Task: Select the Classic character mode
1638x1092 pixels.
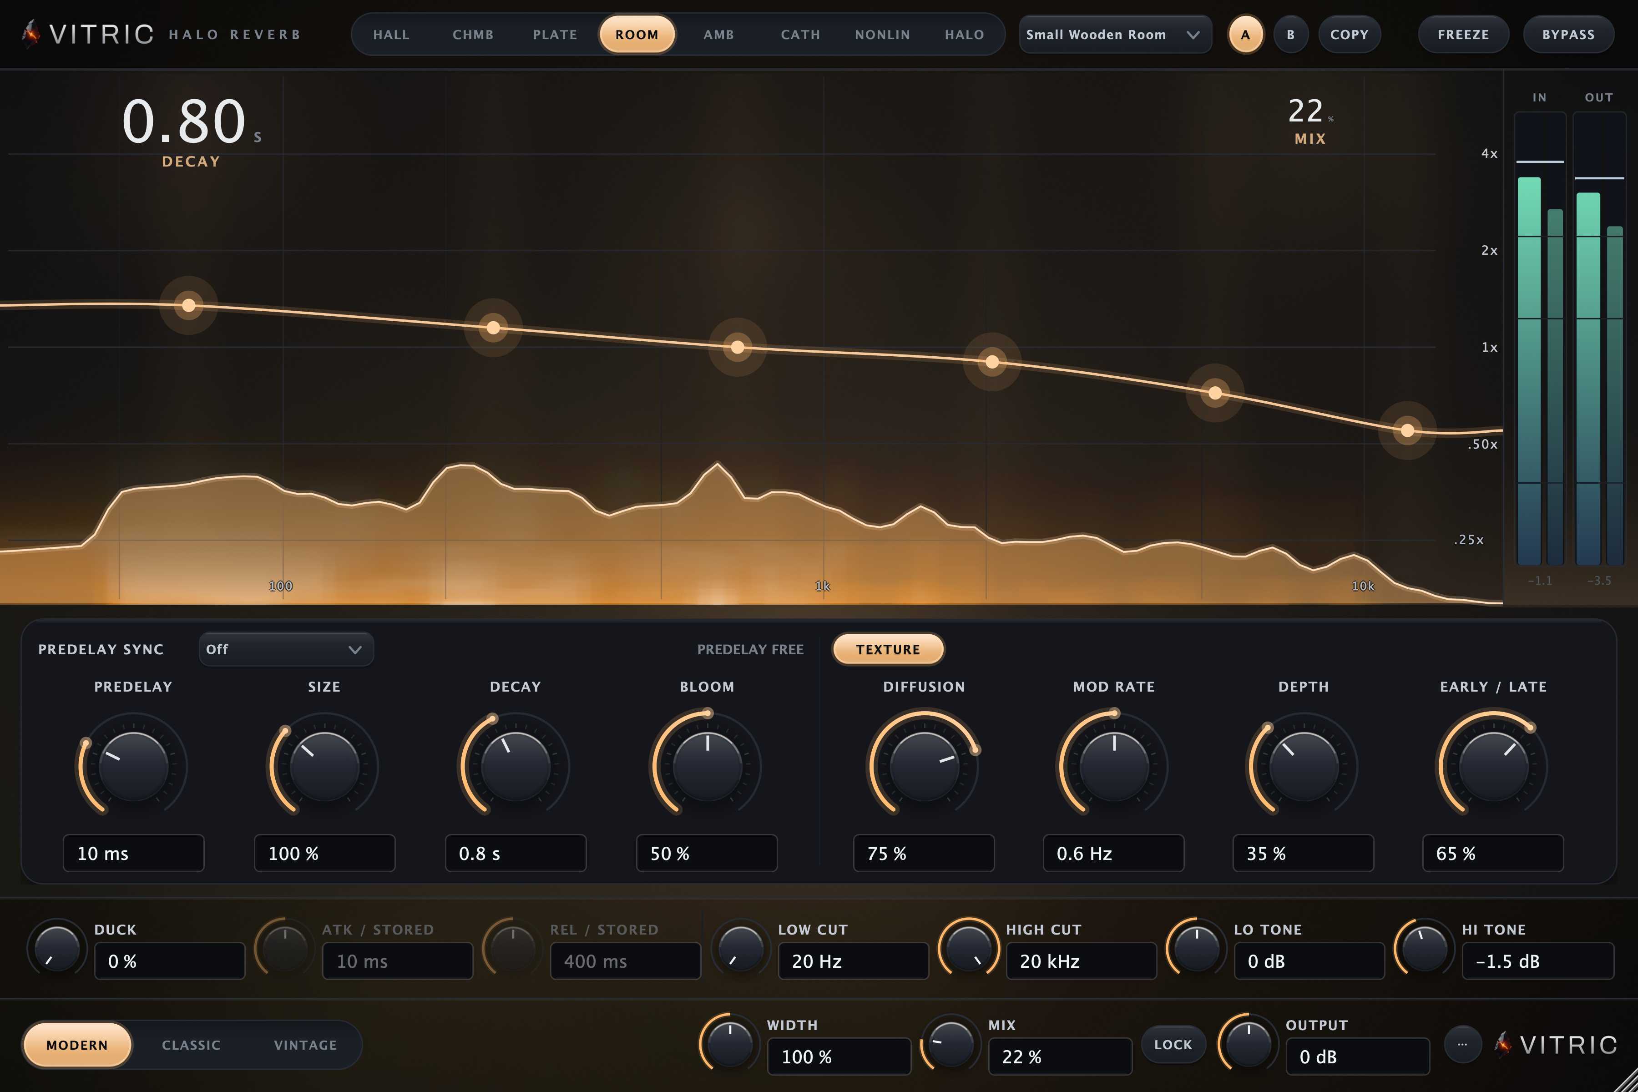Action: click(191, 1045)
